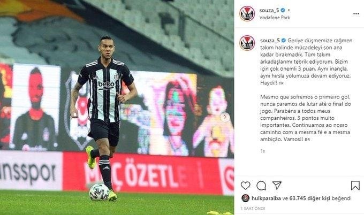364x215 pixels.
Task: Like the post with the heart icon
Action: click(x=245, y=186)
